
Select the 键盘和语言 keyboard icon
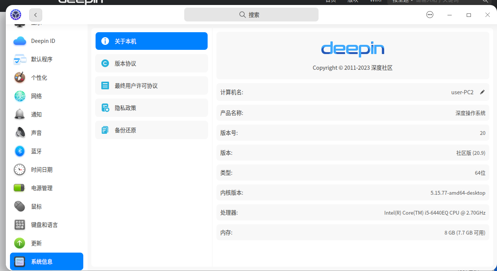click(20, 225)
